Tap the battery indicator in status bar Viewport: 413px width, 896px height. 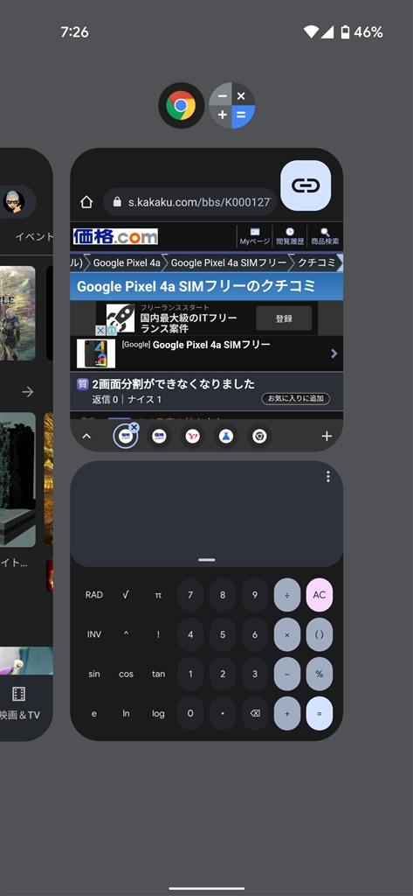[345, 32]
